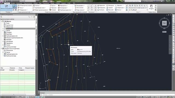This screenshot has width=175, height=98.
Task: Switch to the Вывод ribbon tab
Action: coord(52,3)
